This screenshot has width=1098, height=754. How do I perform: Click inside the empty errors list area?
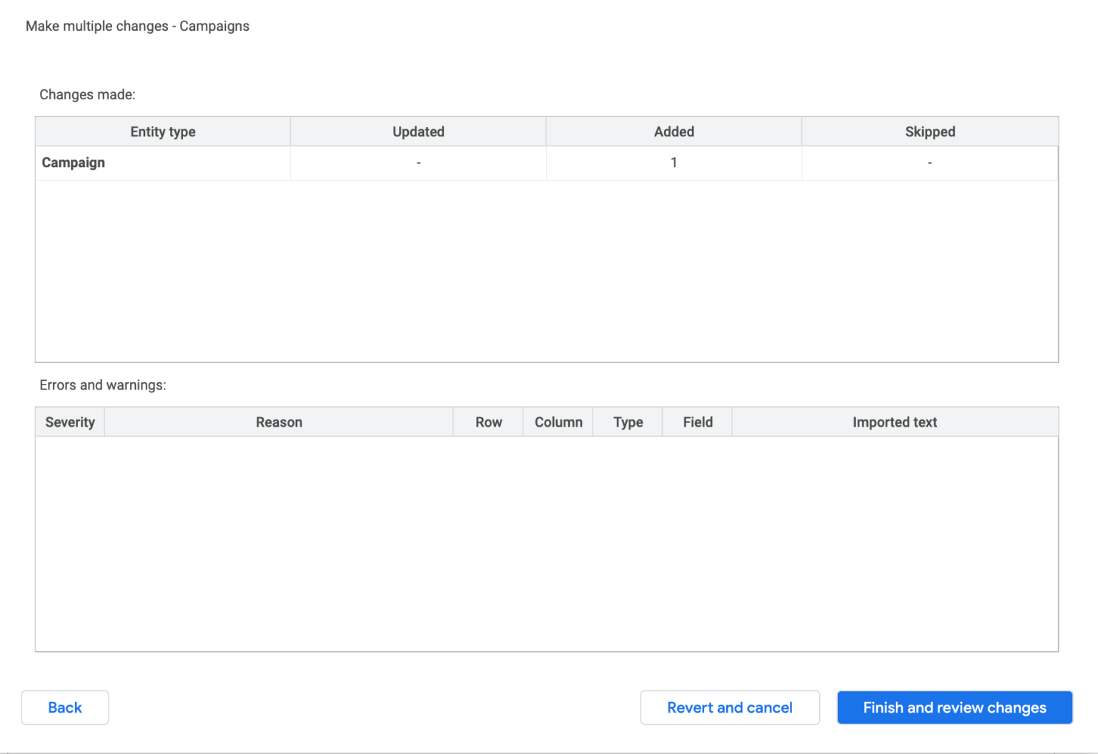point(546,543)
